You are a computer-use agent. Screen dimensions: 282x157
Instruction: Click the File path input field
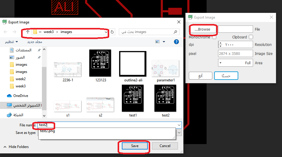point(236,29)
